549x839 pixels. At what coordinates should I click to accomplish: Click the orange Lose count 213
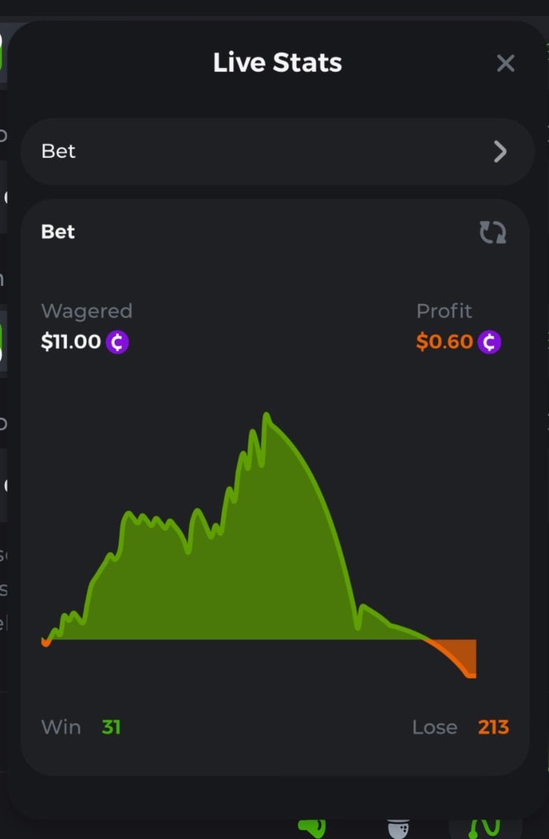pyautogui.click(x=493, y=727)
